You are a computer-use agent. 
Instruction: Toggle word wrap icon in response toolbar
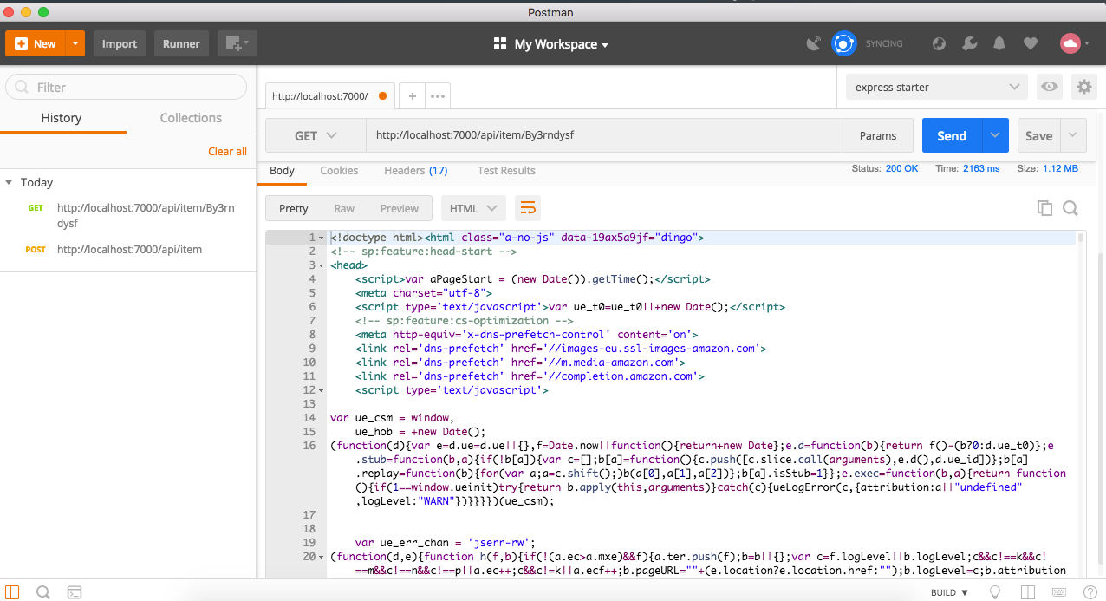pos(527,208)
